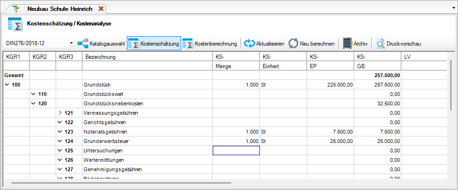Select the Grundstück EP value 225.000,00
458x190 pixels.
330,85
